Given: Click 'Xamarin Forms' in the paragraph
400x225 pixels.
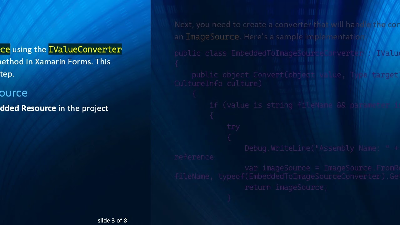Looking at the screenshot, I should [x=64, y=62].
